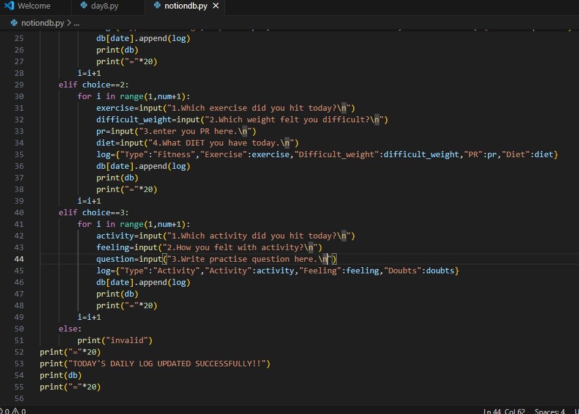579x414 pixels.
Task: Click 'db[date].append(log)' on line 36
Action: tap(143, 166)
